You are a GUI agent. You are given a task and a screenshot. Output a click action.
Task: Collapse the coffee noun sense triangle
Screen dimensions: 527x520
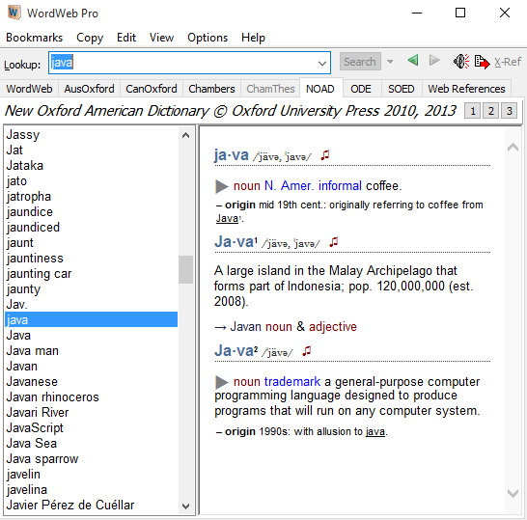(221, 186)
